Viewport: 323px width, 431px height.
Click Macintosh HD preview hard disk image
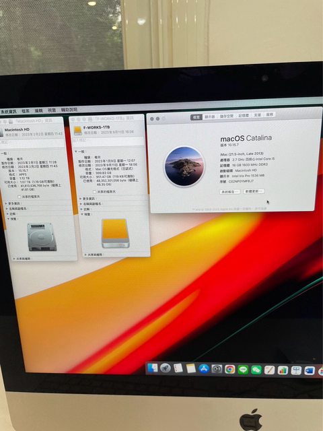[x=42, y=236]
